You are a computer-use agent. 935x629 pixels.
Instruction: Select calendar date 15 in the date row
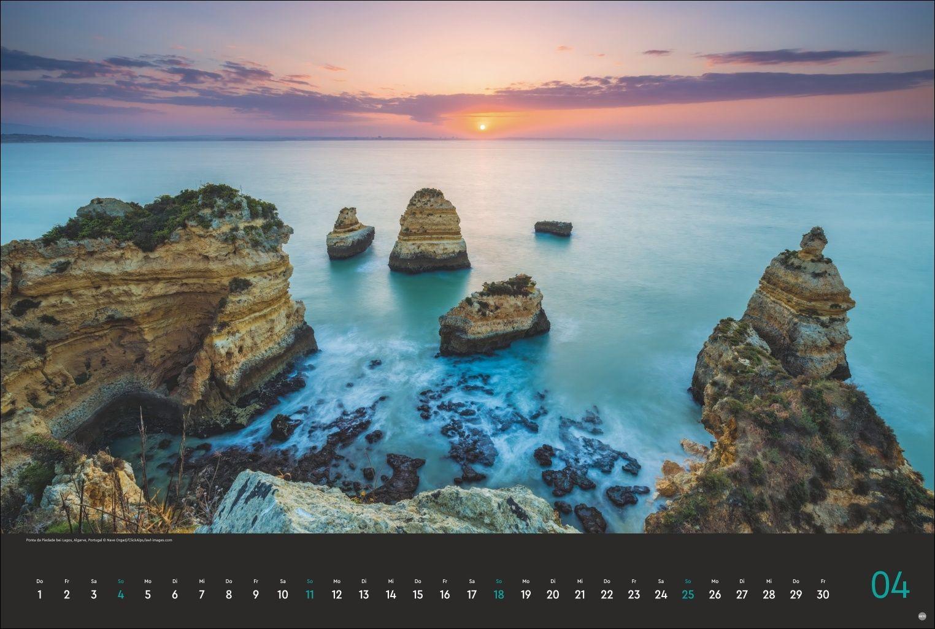point(418,593)
